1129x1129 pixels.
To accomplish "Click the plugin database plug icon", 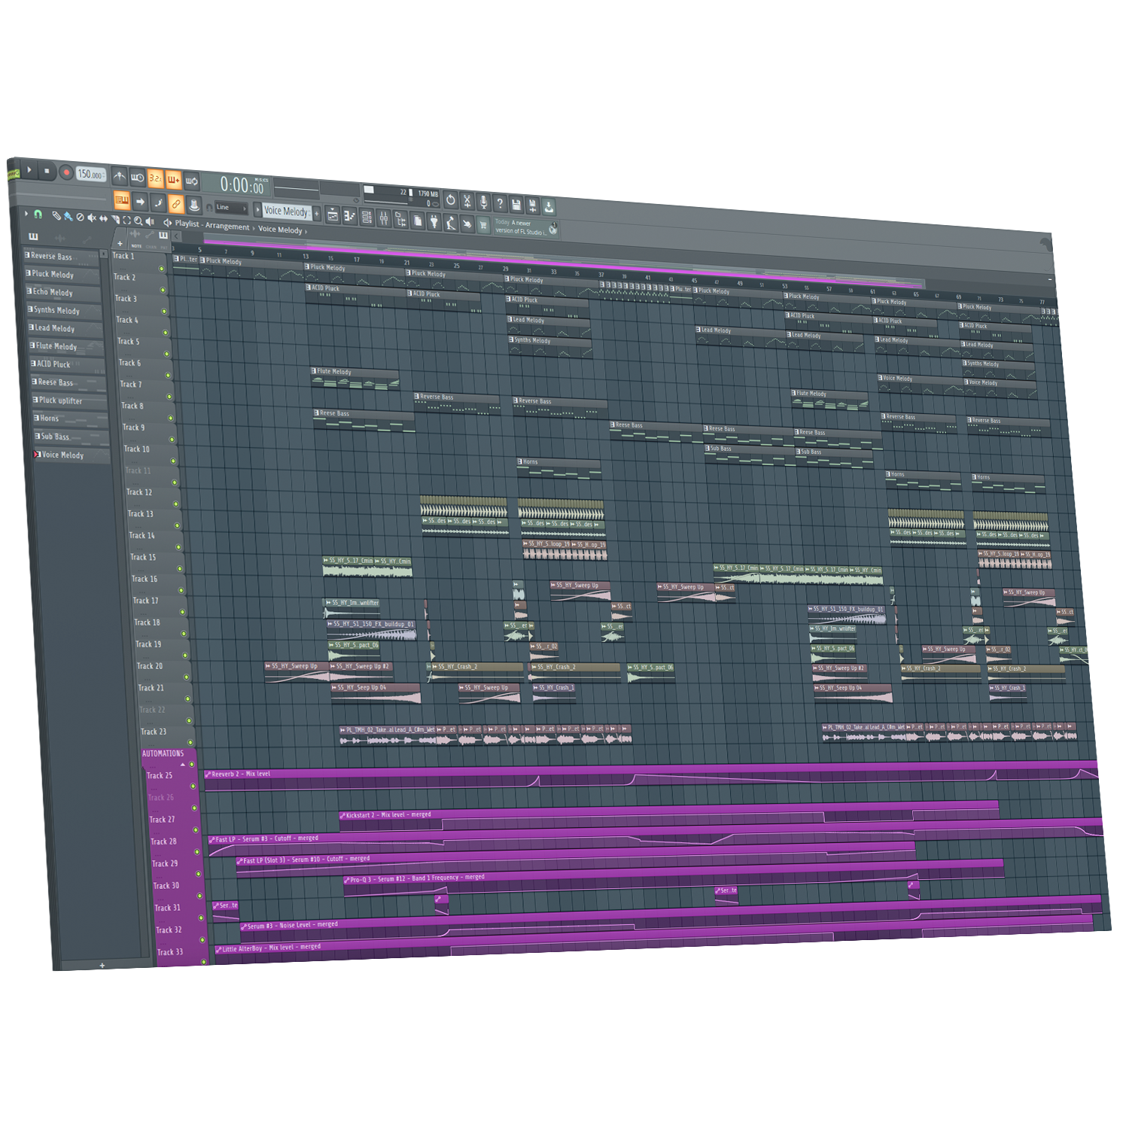I will pos(434,221).
